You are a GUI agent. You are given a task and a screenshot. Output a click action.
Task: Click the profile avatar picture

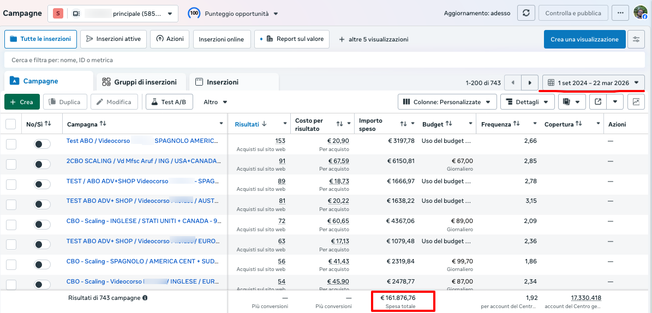click(x=640, y=13)
